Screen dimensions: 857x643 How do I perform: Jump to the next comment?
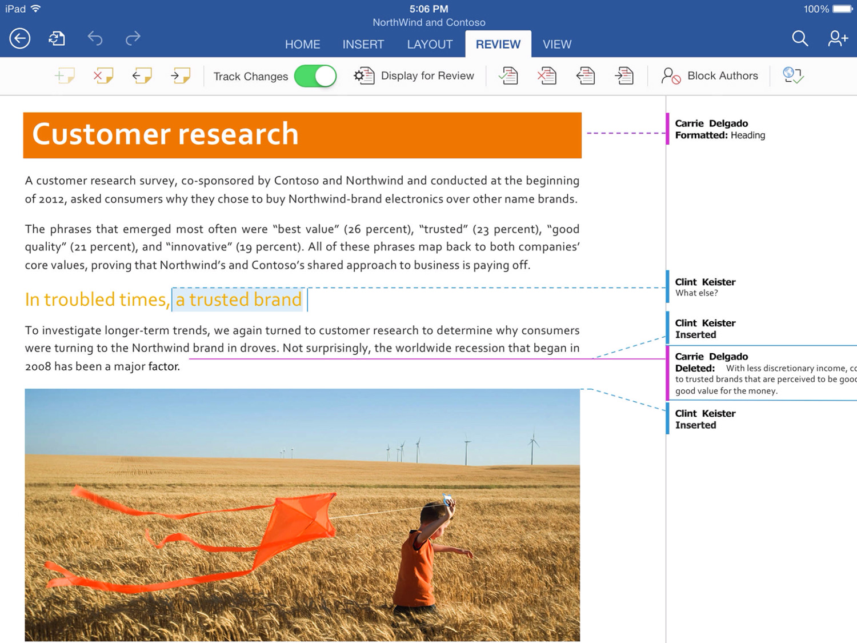181,75
